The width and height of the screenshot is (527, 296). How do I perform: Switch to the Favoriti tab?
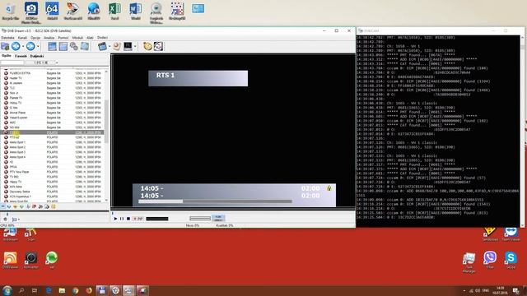coord(21,56)
